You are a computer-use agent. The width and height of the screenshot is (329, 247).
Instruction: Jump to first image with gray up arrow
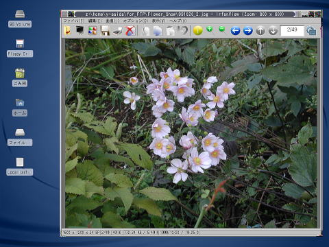[260, 31]
